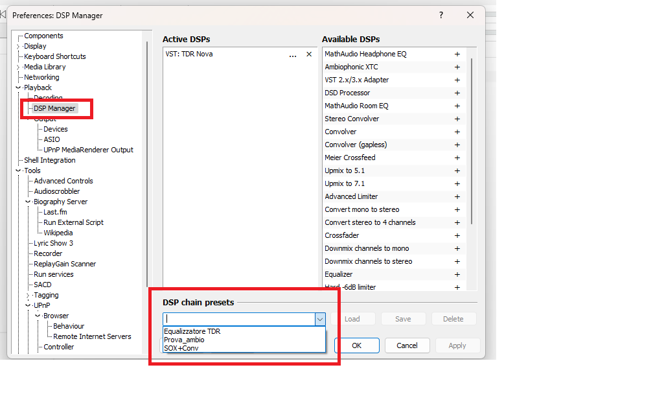The width and height of the screenshot is (653, 409).
Task: Add Ambiophonic XTC via plus icon
Action: tap(457, 67)
